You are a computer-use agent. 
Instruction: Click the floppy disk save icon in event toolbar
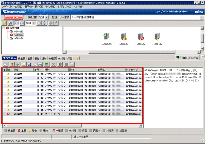(x=29, y=64)
